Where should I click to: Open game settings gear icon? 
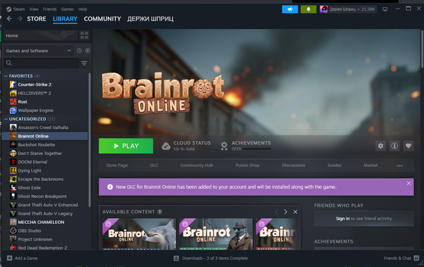pyautogui.click(x=380, y=146)
